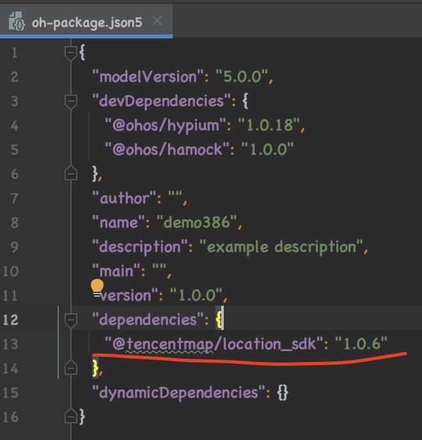Click the "@ohos/hamock" dependency name

166,150
